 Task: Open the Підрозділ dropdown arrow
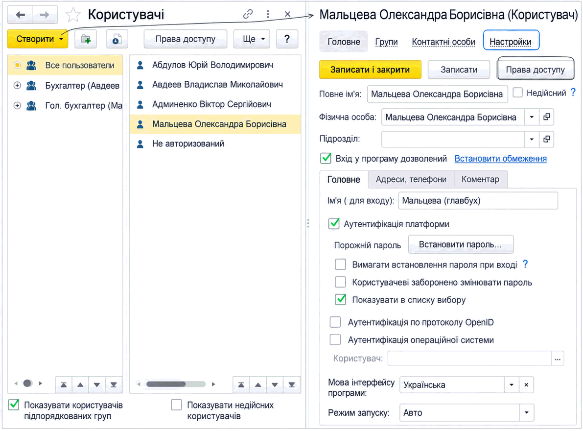tap(532, 139)
